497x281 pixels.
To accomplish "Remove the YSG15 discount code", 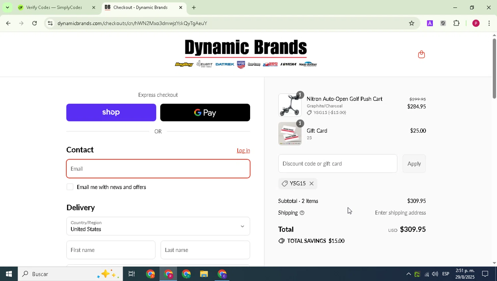I will (x=311, y=183).
